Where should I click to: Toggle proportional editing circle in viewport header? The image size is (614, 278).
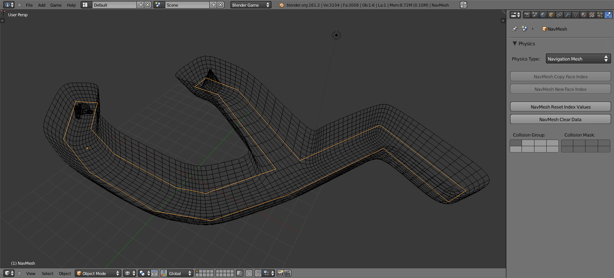(249, 273)
